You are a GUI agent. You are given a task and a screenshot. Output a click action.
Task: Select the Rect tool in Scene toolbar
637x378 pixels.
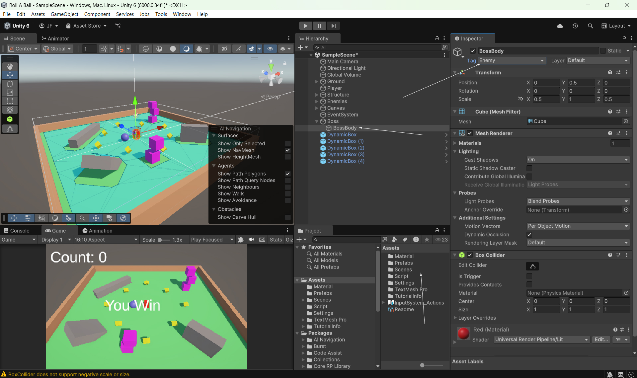coord(10,101)
